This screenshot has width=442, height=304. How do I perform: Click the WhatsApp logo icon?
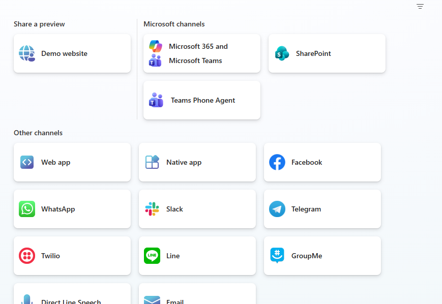tap(27, 209)
